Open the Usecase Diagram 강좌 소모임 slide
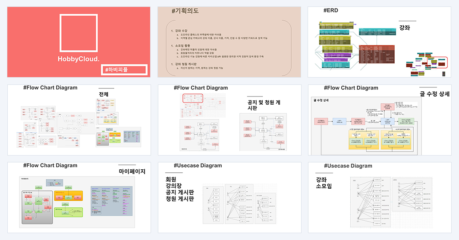Image resolution: width=459 pixels, height=240 pixels. (380, 198)
